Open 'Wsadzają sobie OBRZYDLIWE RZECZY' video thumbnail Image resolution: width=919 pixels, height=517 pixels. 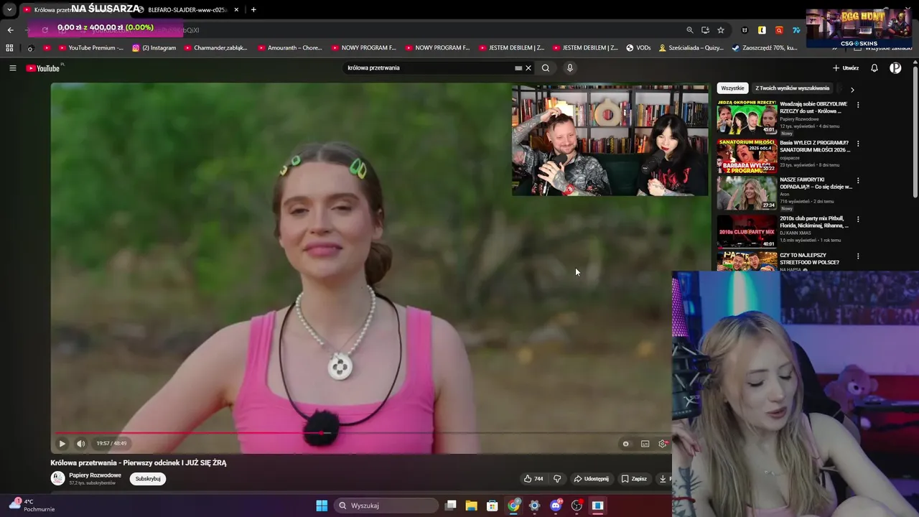click(x=747, y=117)
